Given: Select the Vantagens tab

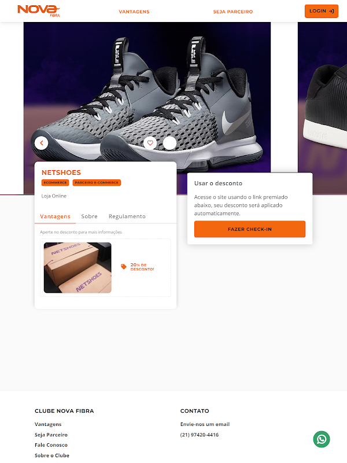Looking at the screenshot, I should pyautogui.click(x=55, y=216).
